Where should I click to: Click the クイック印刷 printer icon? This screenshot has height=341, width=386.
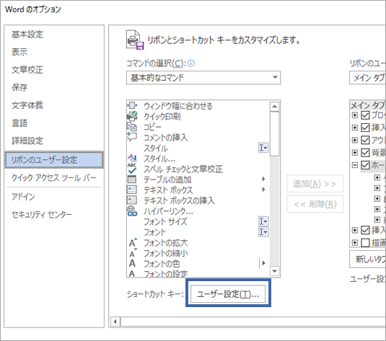point(132,116)
